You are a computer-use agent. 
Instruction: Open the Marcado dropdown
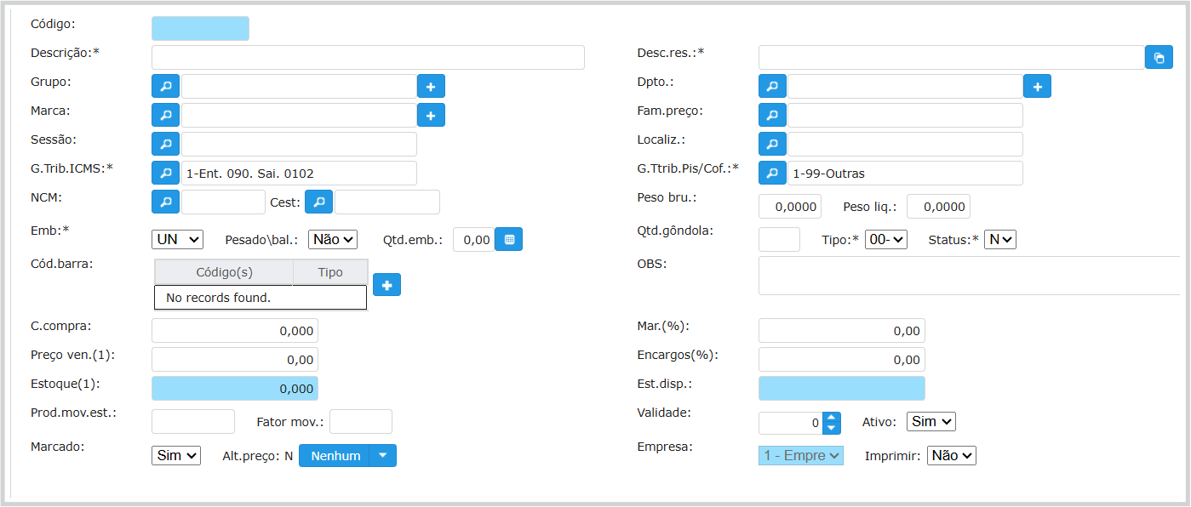coord(176,455)
